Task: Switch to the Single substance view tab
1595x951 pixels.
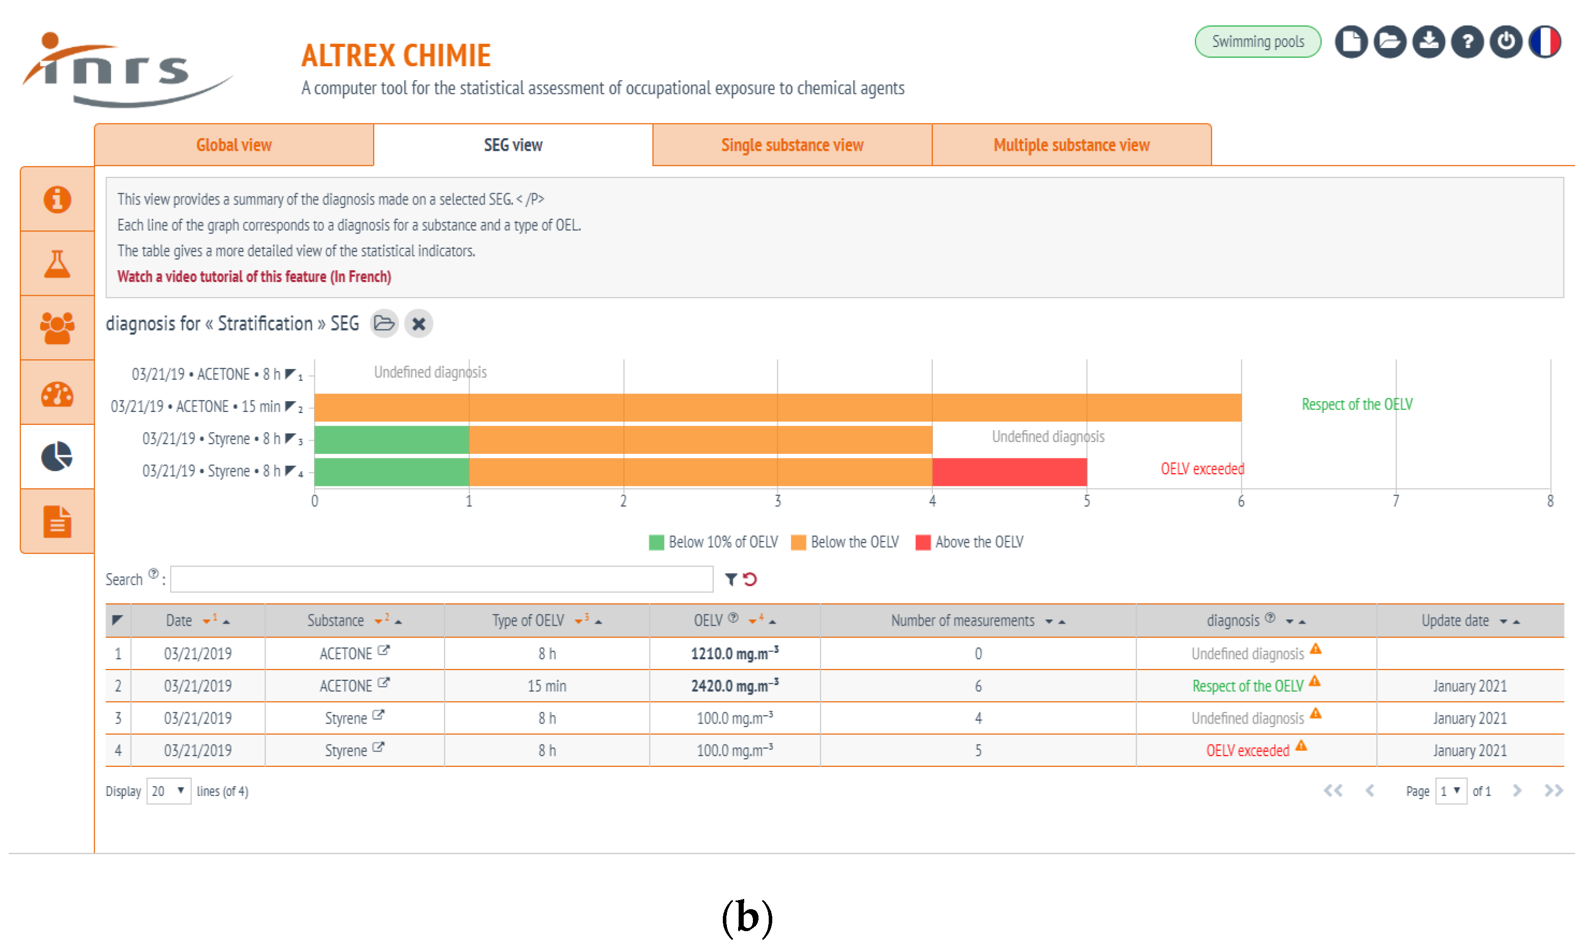Action: click(x=792, y=145)
